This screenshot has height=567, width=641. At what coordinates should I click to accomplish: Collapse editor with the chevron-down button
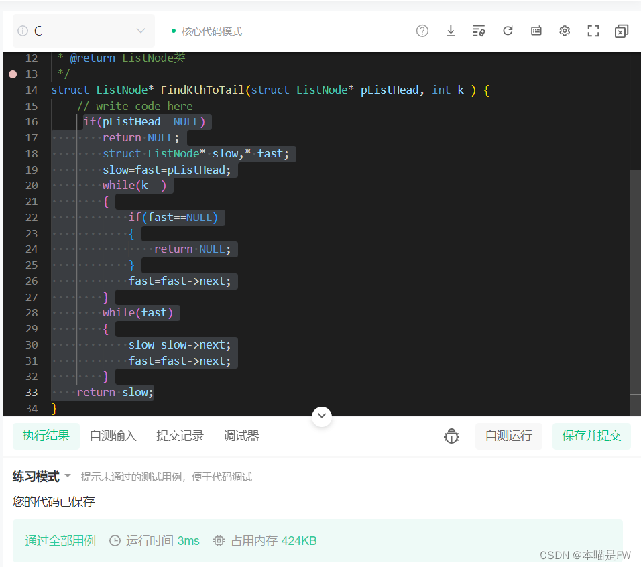pos(322,416)
